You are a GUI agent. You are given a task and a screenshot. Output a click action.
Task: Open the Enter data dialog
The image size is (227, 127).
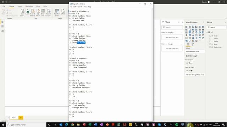43,13
